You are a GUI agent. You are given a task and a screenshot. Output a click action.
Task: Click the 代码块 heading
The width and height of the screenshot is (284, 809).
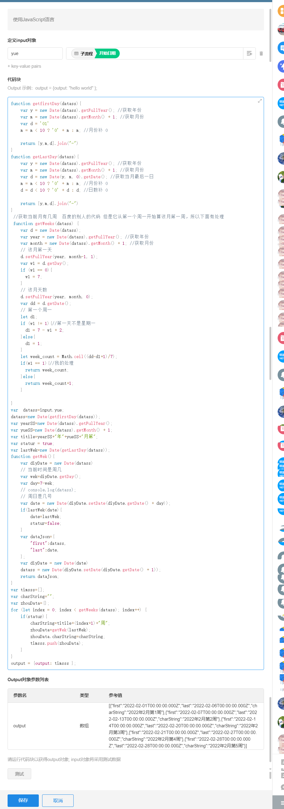click(14, 80)
